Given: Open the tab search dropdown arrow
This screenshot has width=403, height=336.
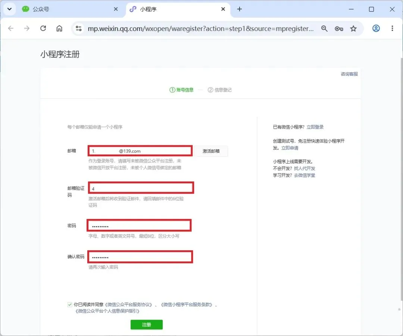Looking at the screenshot, I should (x=9, y=9).
